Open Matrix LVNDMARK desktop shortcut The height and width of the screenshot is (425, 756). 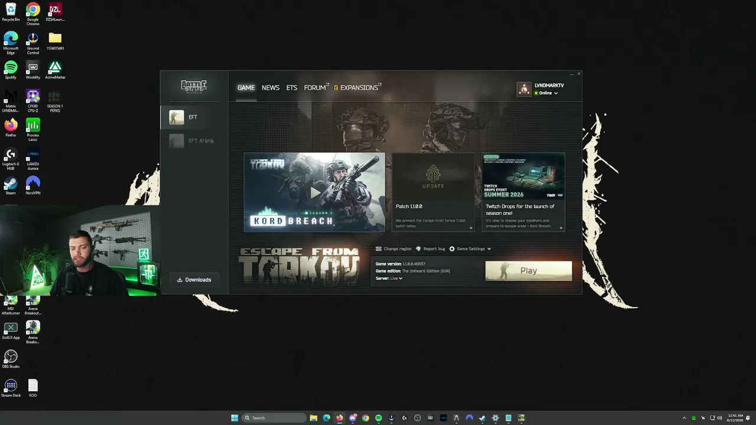(11, 101)
